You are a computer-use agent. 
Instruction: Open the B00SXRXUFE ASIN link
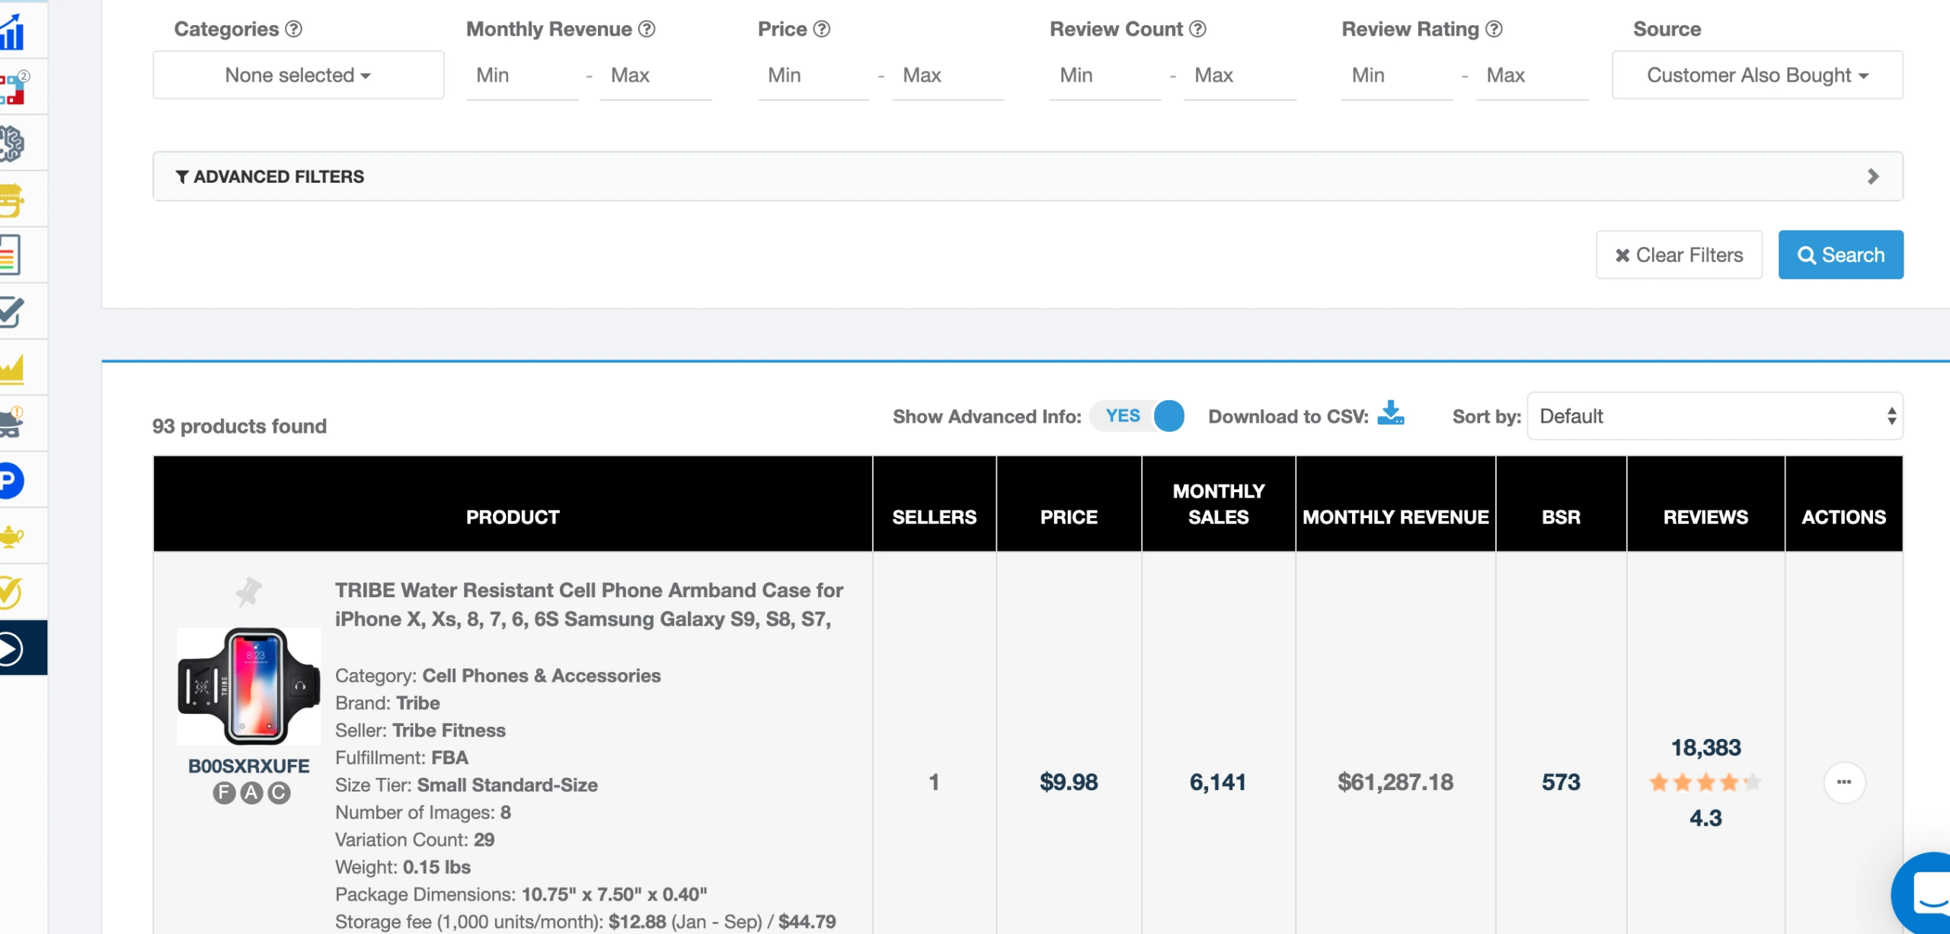(249, 766)
